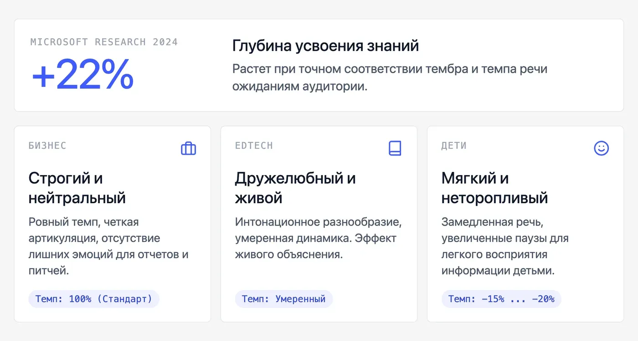Click the 'Дружелюбный и живой' card heading
Image resolution: width=638 pixels, height=341 pixels.
point(295,188)
